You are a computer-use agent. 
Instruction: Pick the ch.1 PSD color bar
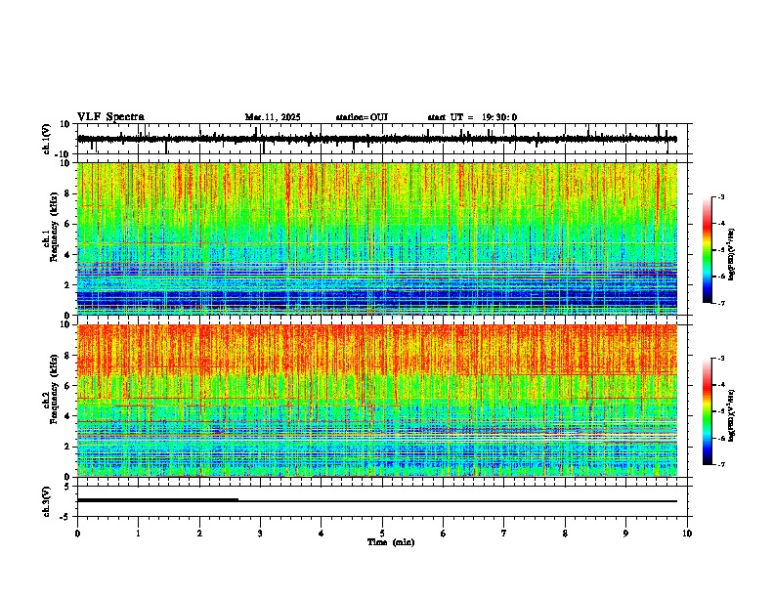[708, 250]
